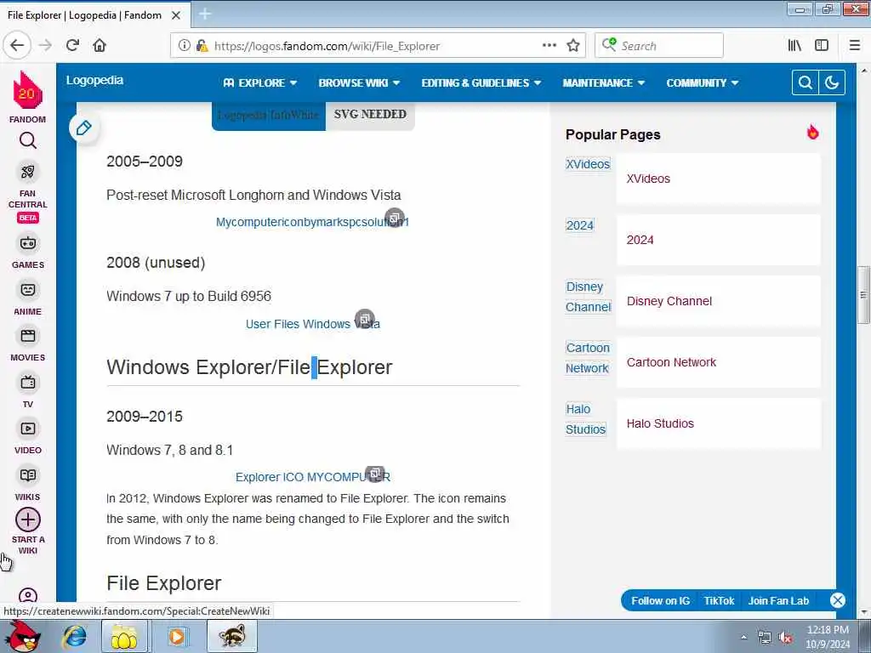Open User Files Windows Vista link

[313, 324]
